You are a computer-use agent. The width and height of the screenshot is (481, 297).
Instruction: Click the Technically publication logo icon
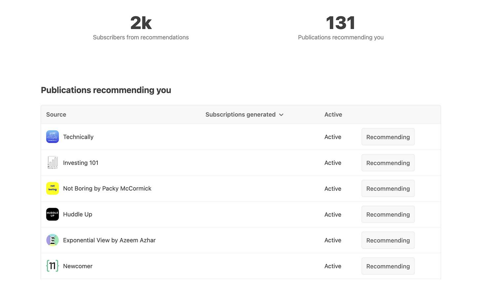point(53,137)
